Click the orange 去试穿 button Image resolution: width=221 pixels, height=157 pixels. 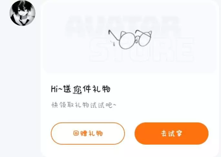click(x=172, y=133)
